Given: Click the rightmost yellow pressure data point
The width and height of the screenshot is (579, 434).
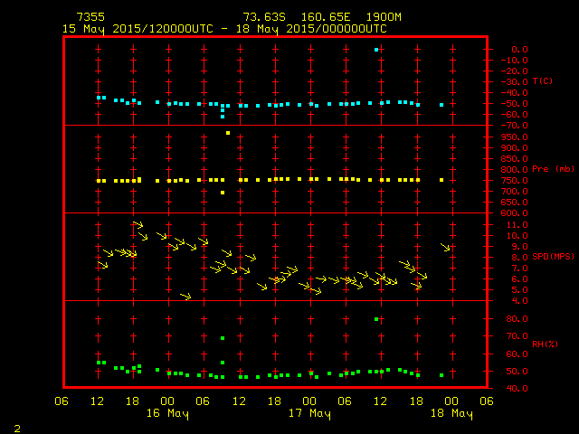Looking at the screenshot, I should [x=441, y=180].
